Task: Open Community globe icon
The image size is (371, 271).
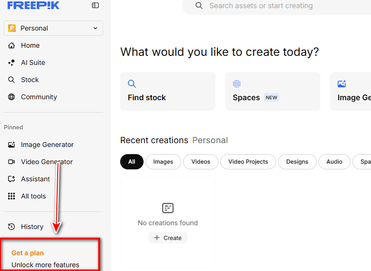Action: (12, 97)
